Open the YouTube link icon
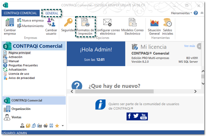Screen dimensions: 207x137 tap(143, 116)
